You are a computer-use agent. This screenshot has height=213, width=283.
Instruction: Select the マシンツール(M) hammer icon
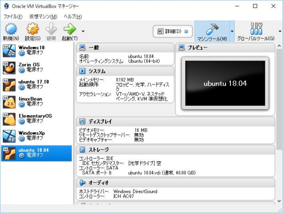pyautogui.click(x=212, y=29)
